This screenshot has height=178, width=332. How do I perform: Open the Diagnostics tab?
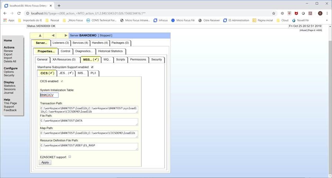(x=84, y=51)
